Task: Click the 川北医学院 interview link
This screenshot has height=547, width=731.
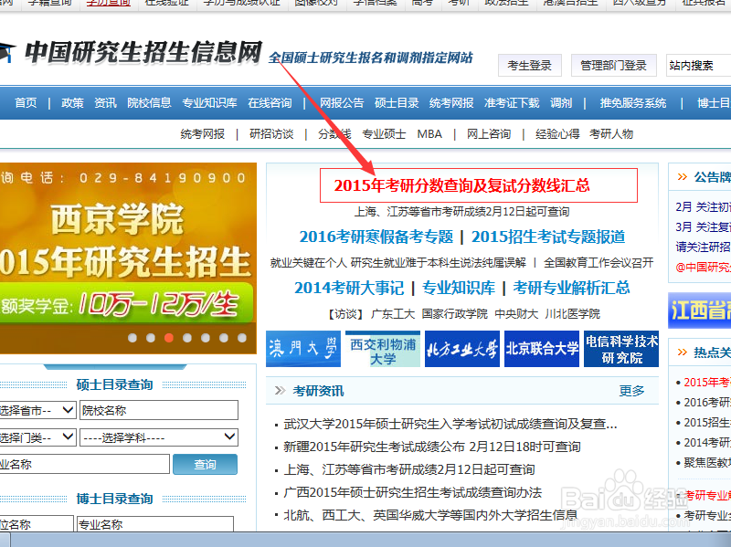Action: (573, 314)
